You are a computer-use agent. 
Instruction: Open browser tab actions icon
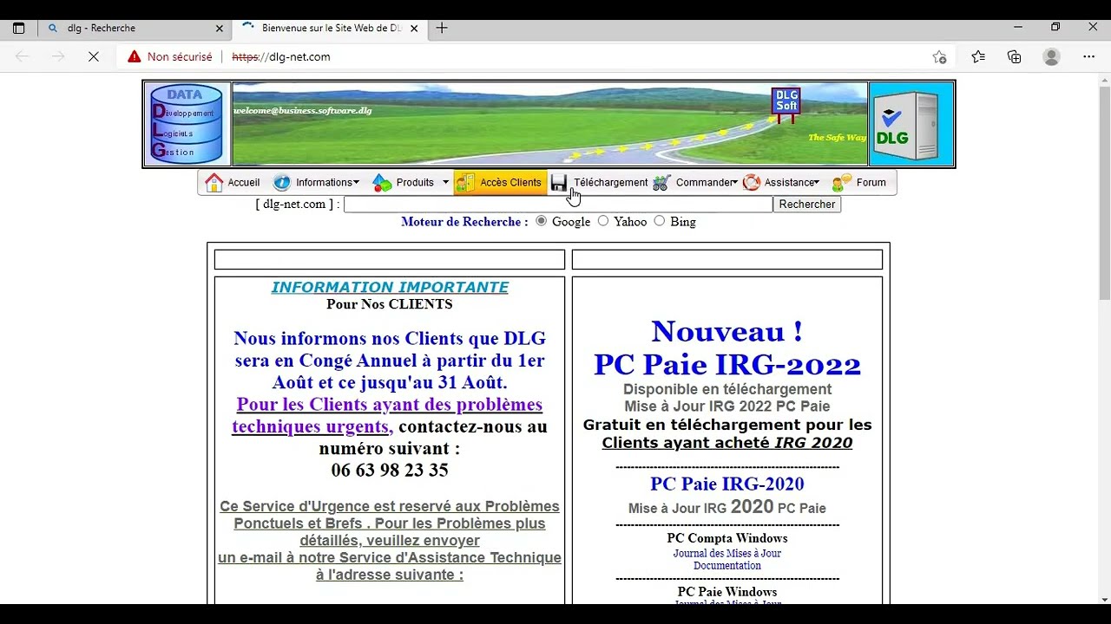tap(18, 28)
